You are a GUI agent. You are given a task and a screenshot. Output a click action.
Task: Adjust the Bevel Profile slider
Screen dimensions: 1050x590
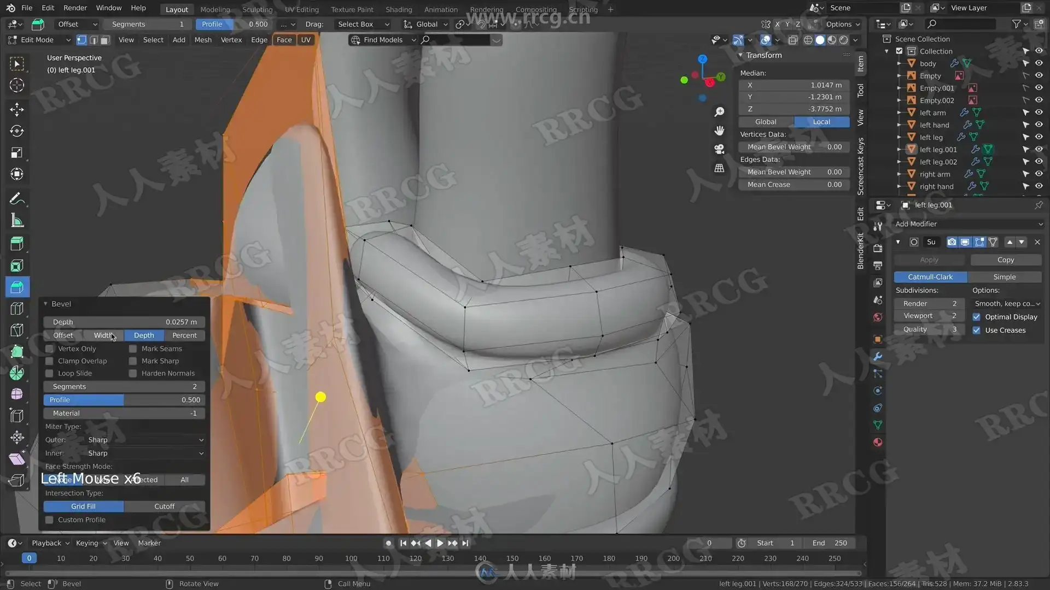125,400
